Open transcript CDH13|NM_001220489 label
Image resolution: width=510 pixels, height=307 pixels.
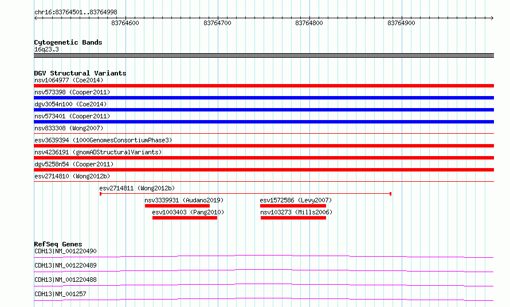coord(65,265)
